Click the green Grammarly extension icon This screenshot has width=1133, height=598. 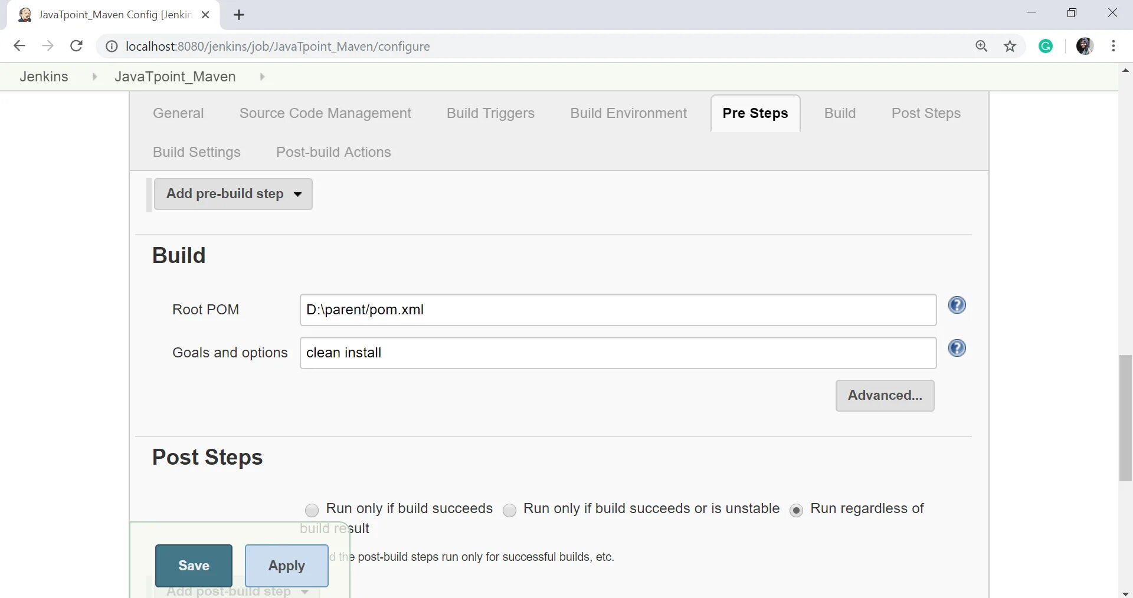pyautogui.click(x=1046, y=46)
